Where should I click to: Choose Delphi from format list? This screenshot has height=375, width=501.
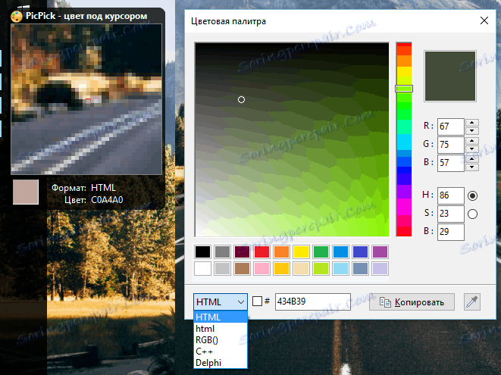pyautogui.click(x=220, y=363)
